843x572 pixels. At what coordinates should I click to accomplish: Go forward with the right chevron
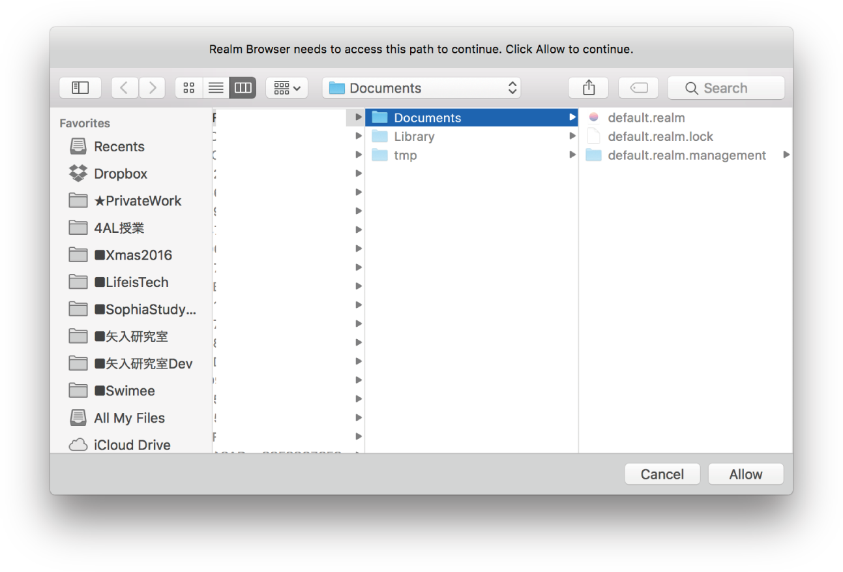152,87
